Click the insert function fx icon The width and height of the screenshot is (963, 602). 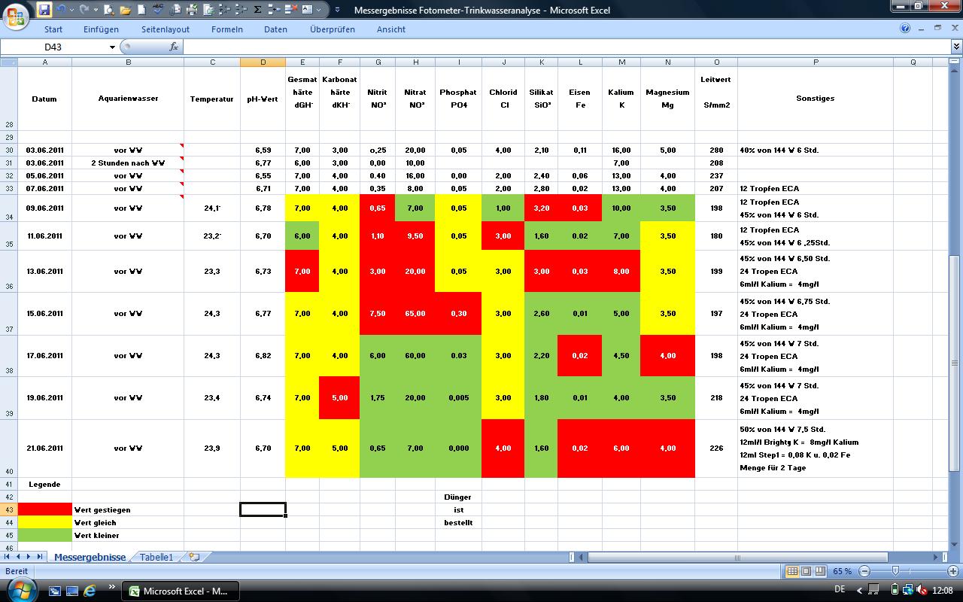174,47
